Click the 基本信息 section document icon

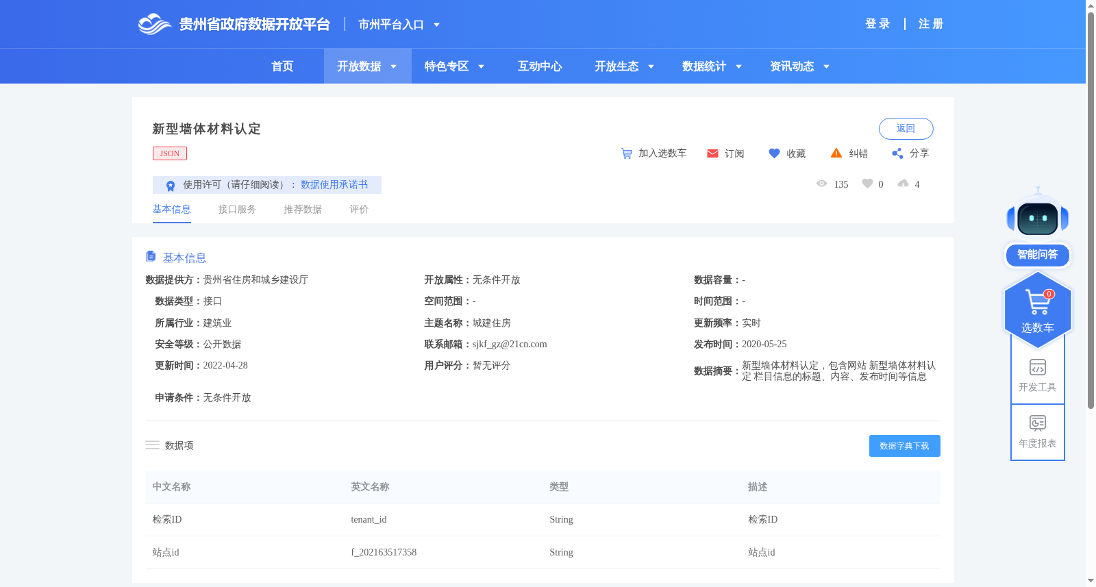tap(151, 256)
